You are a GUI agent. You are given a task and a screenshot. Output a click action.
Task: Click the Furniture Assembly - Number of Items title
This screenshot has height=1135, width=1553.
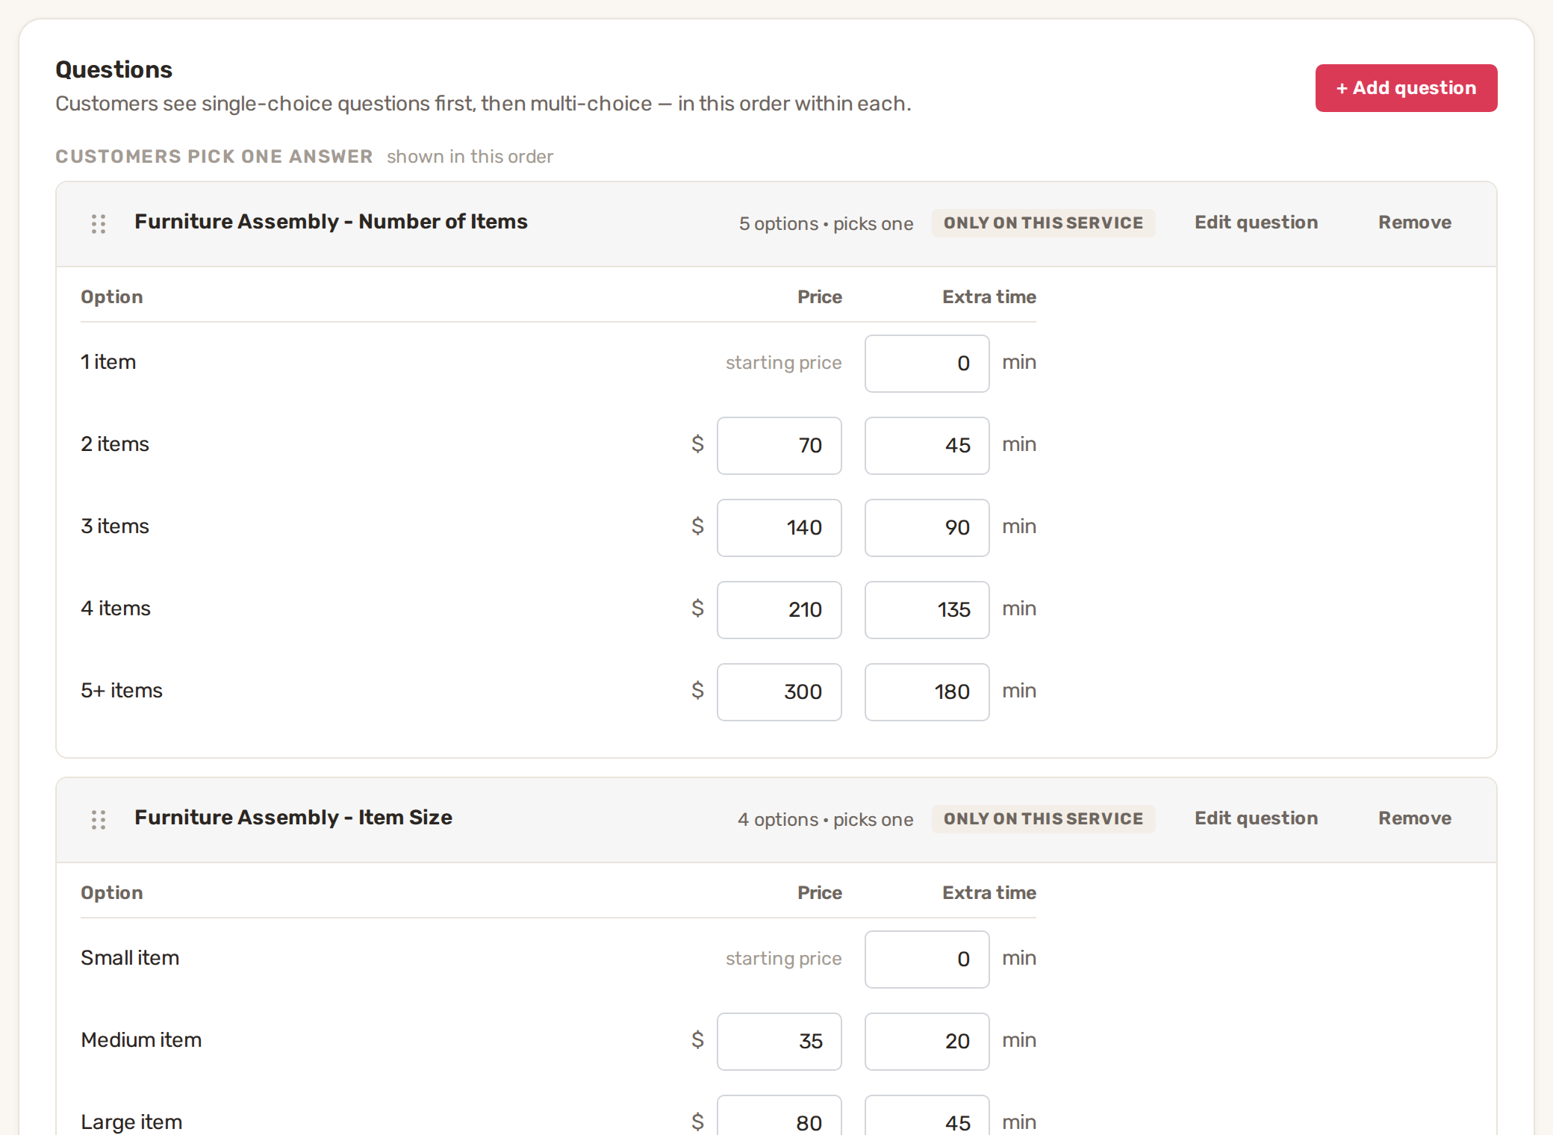[x=331, y=222]
